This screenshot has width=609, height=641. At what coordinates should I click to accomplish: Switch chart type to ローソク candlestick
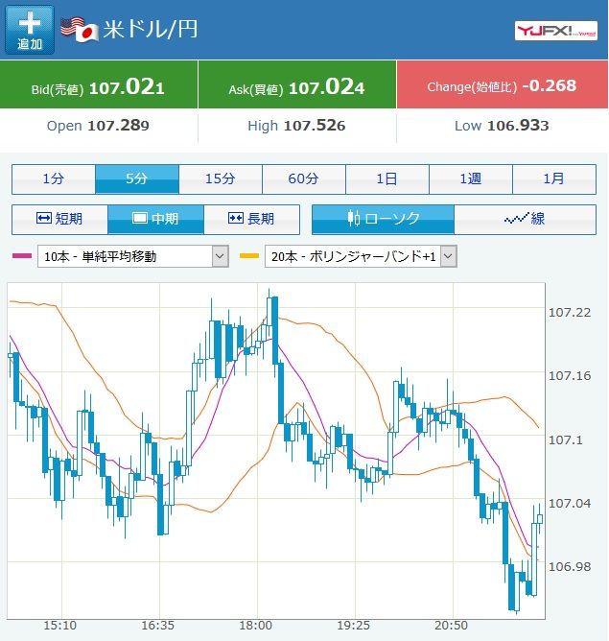[x=383, y=220]
